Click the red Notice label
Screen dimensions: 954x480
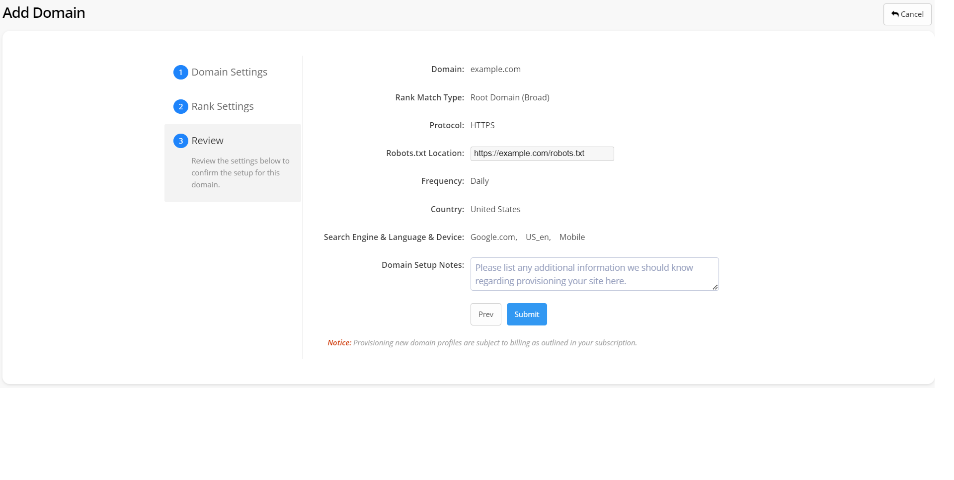(339, 343)
